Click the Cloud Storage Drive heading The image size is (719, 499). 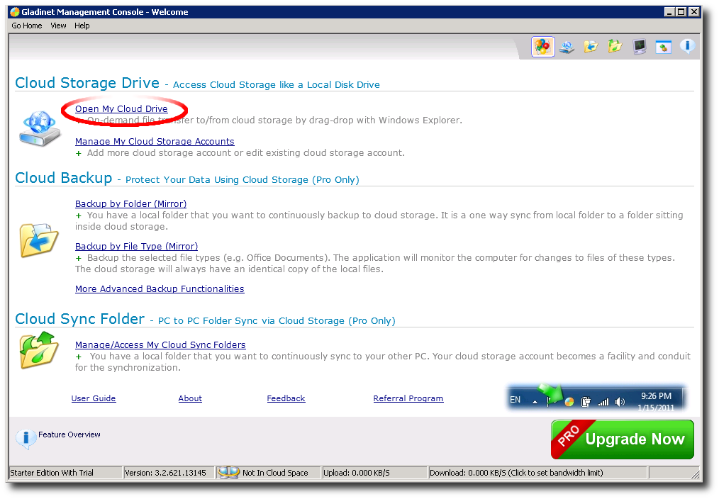point(87,83)
